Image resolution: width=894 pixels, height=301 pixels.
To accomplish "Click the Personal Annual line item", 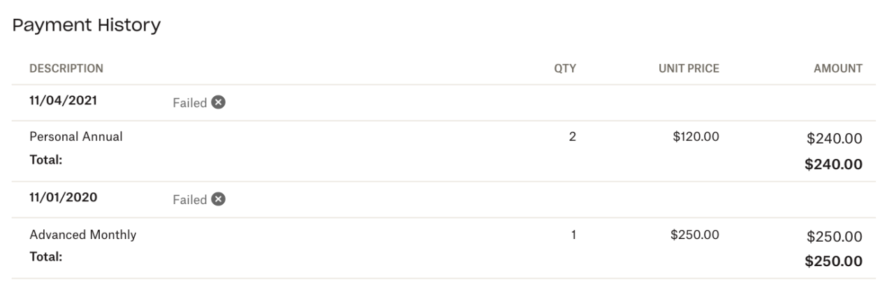I will point(76,137).
